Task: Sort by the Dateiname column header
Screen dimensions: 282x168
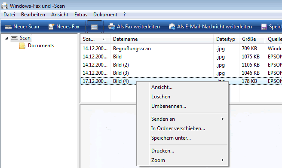Action: [162, 39]
